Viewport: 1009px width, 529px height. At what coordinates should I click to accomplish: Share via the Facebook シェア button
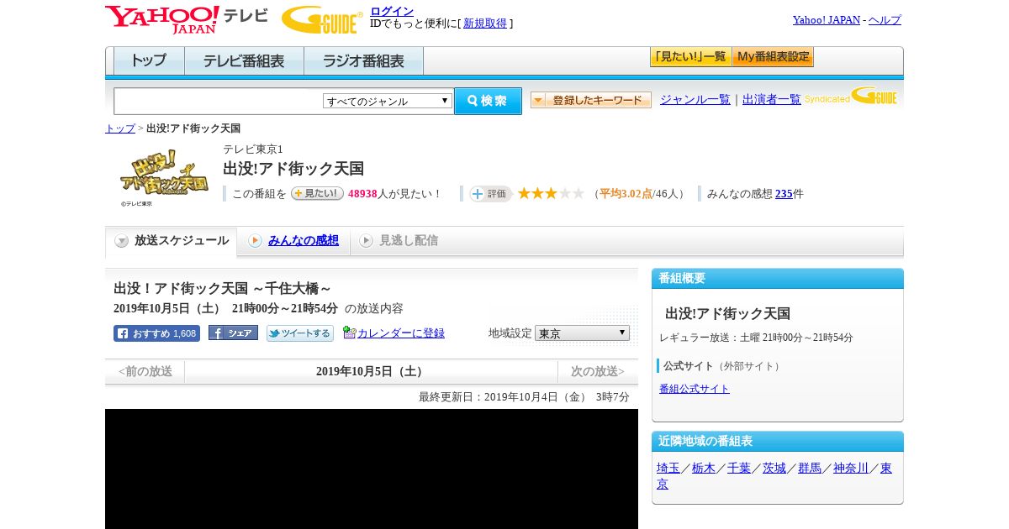[x=233, y=333]
